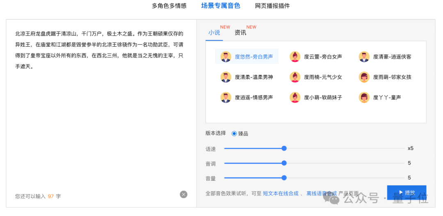This screenshot has width=443, height=216.
Task: Click the 度清豪 逍遥侠客 avatar icon
Action: point(364,57)
